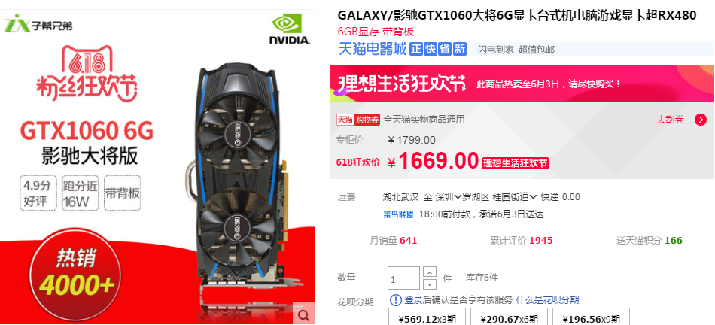Image resolution: width=715 pixels, height=325 pixels.
Task: Open the 深圳 city dropdown
Action: click(449, 197)
